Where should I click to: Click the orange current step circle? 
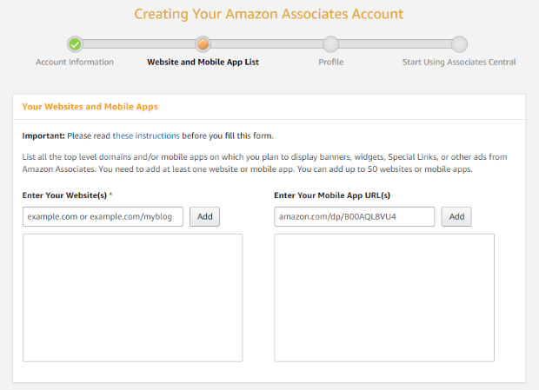[x=203, y=44]
